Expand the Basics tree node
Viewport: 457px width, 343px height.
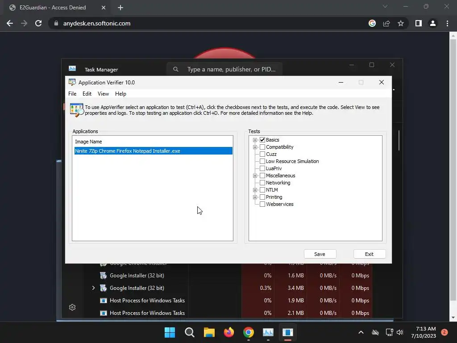(x=255, y=140)
